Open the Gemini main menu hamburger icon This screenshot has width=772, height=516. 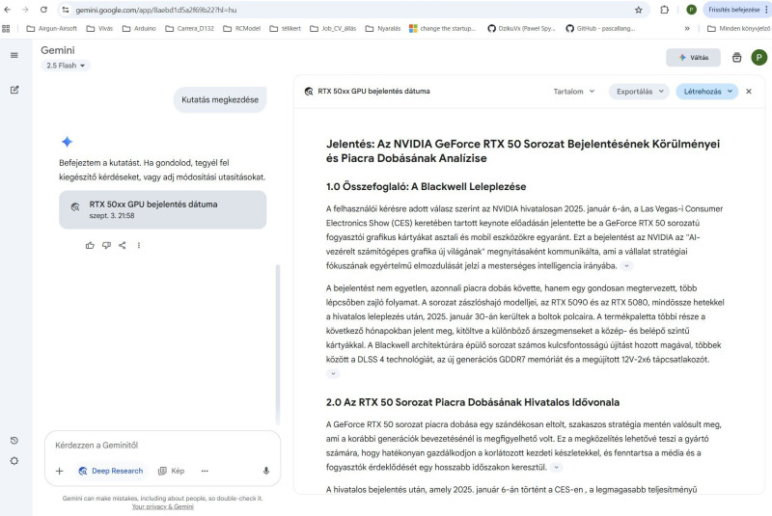click(14, 55)
